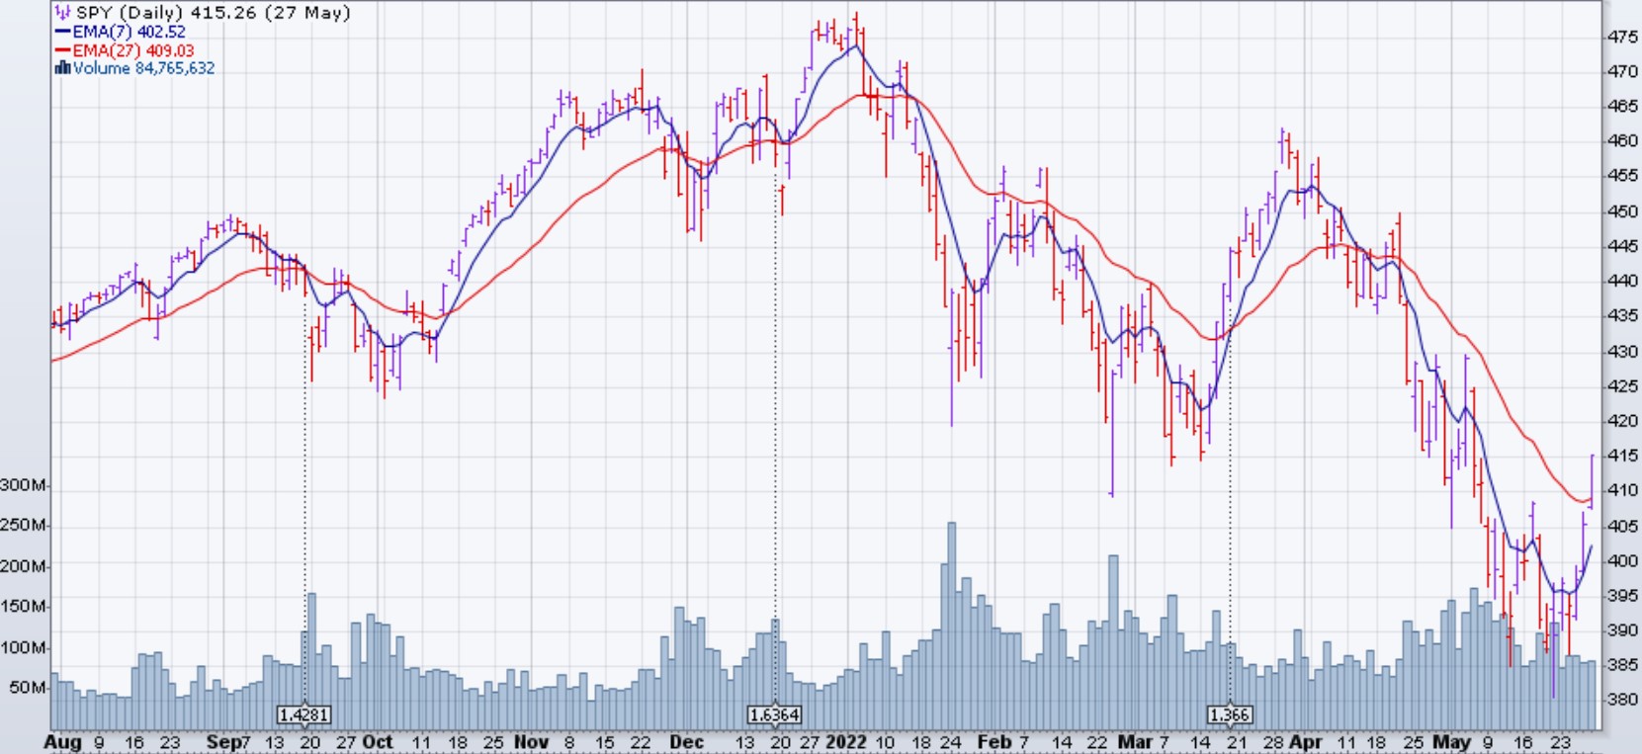Click the SPY price-bar icon in the legend

coord(63,13)
